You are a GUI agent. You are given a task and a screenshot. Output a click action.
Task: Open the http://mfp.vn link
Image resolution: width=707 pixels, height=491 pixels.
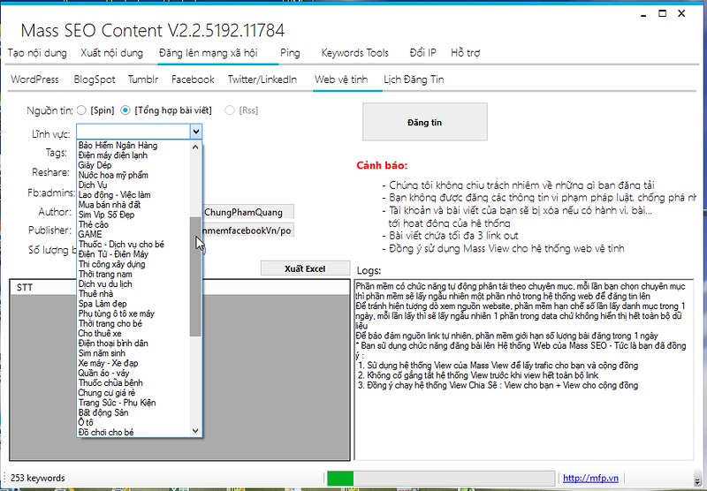590,478
